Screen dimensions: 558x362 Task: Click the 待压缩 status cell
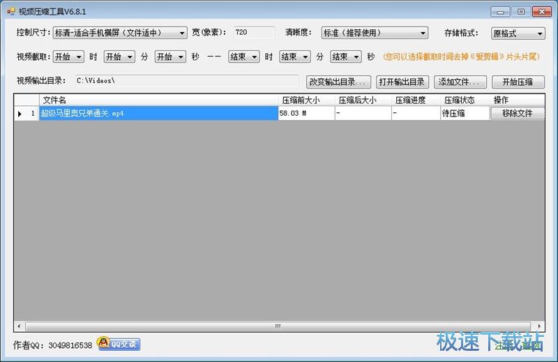coord(465,113)
